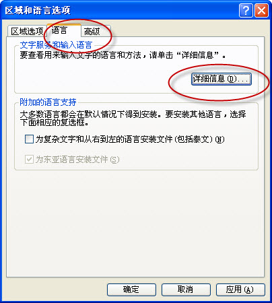
Task: Click the 区域和语言选项 title bar text
Action: pos(38,11)
